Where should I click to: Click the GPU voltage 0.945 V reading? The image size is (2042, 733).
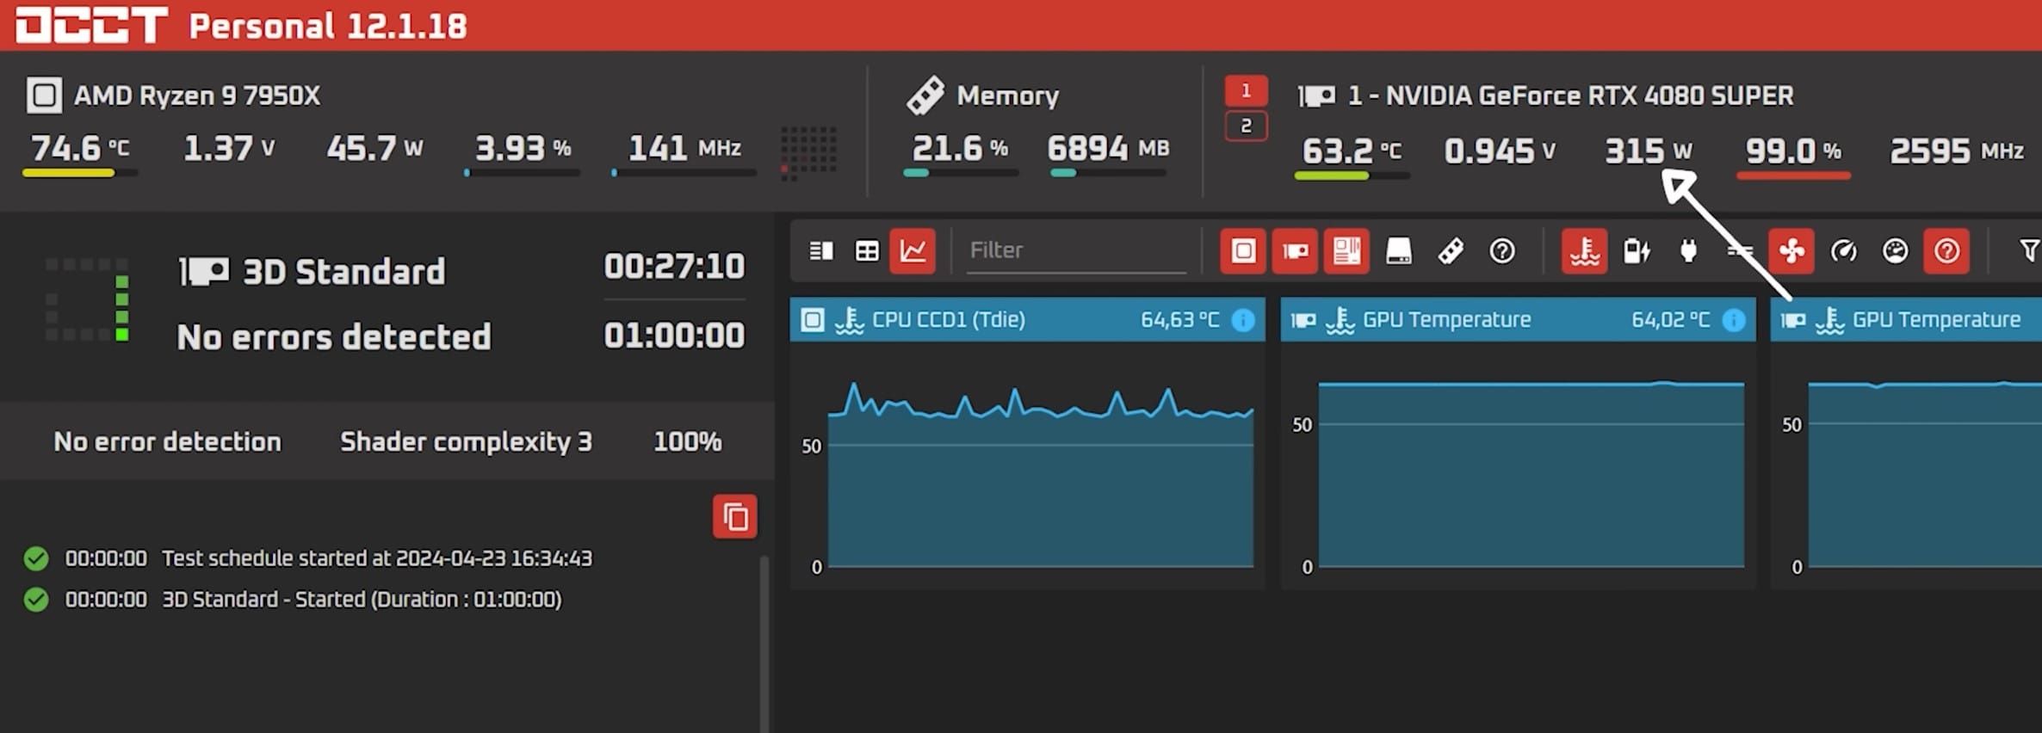[x=1501, y=151]
